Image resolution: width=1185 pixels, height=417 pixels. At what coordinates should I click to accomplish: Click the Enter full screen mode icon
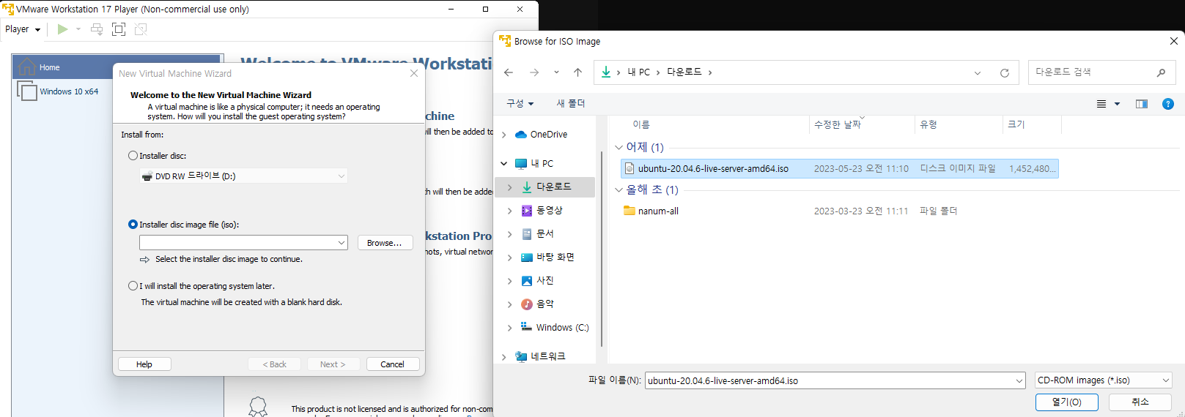(x=119, y=29)
